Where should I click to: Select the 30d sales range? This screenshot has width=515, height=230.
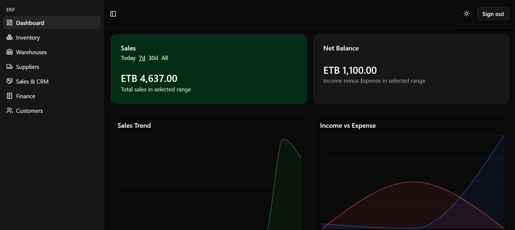click(153, 58)
